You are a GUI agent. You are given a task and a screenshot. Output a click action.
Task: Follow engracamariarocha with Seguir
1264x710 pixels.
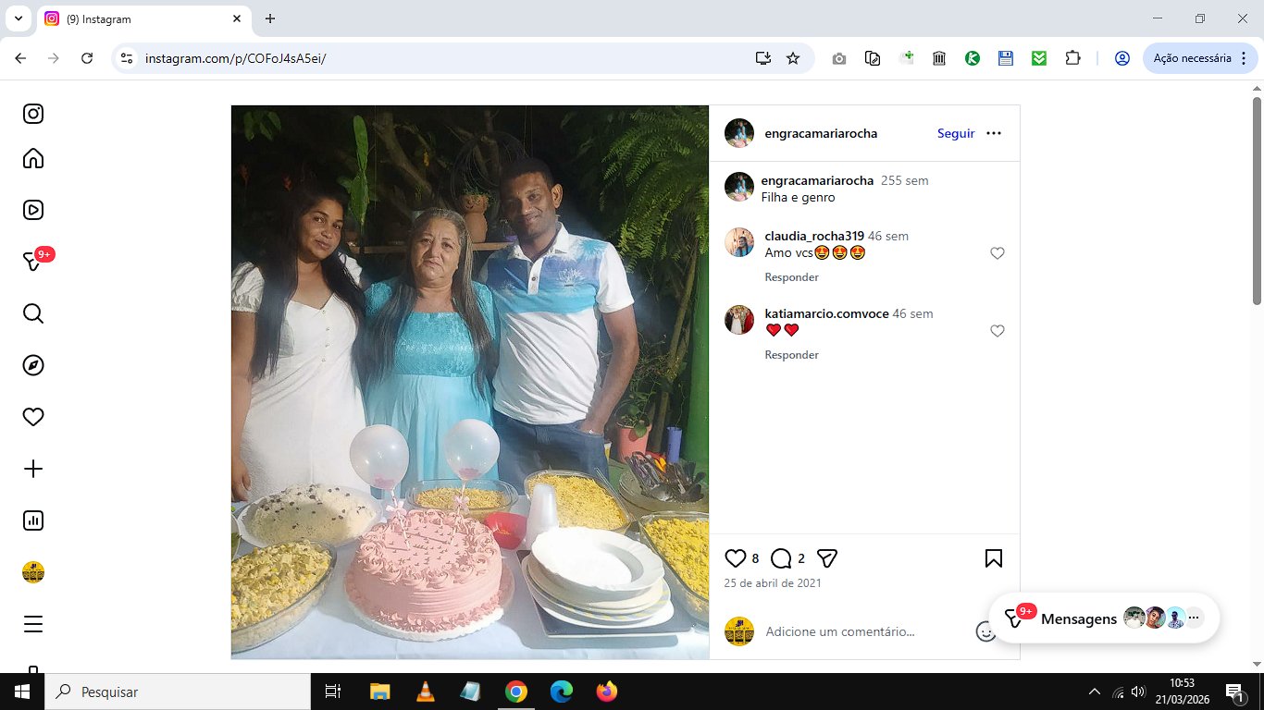pos(956,133)
